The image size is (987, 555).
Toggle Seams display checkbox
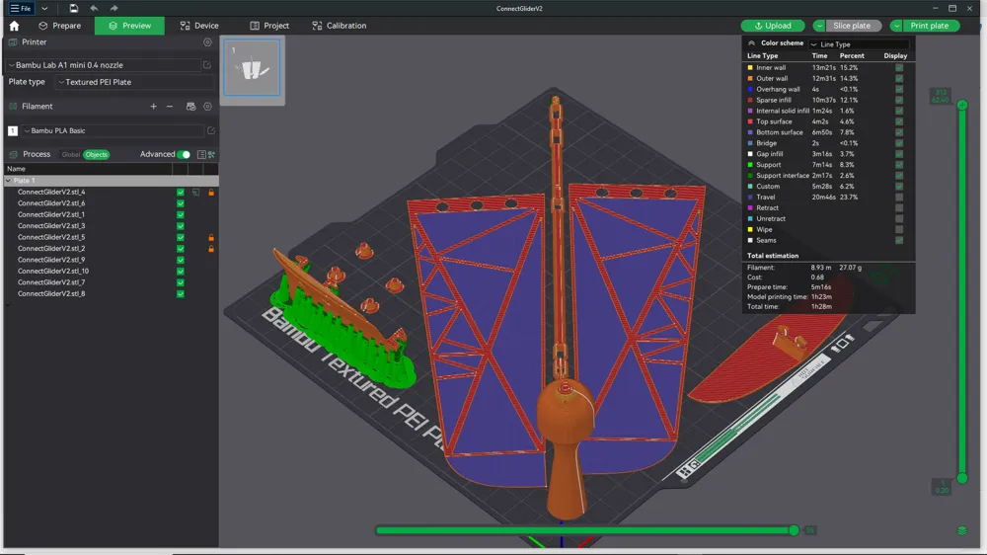click(899, 240)
